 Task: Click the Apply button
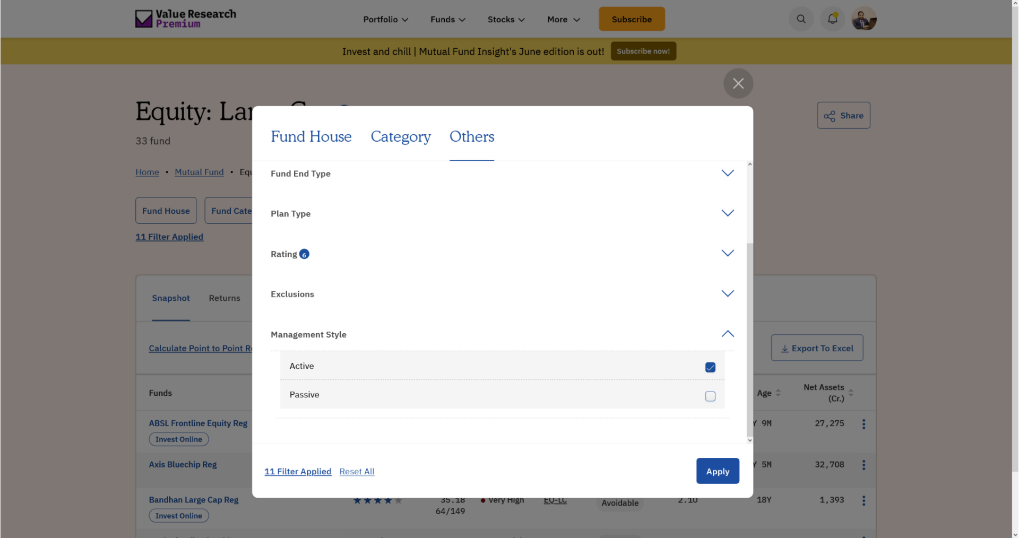[x=718, y=471]
